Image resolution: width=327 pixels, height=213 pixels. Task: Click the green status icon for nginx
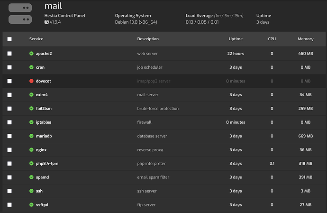point(31,150)
